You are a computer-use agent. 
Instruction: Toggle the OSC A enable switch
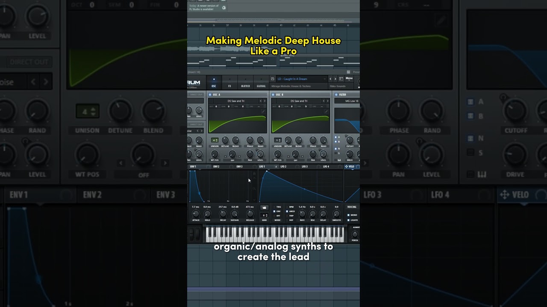point(210,95)
